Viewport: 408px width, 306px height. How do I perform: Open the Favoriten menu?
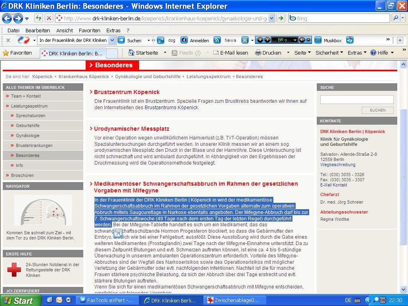90,30
